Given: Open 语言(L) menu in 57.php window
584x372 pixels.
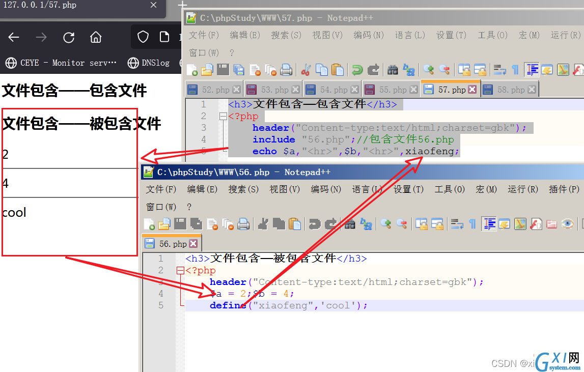Looking at the screenshot, I should point(410,35).
